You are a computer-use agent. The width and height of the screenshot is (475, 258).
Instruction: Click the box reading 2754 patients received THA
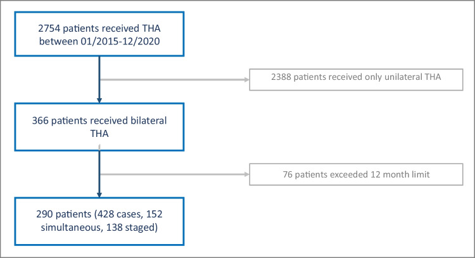pos(99,33)
